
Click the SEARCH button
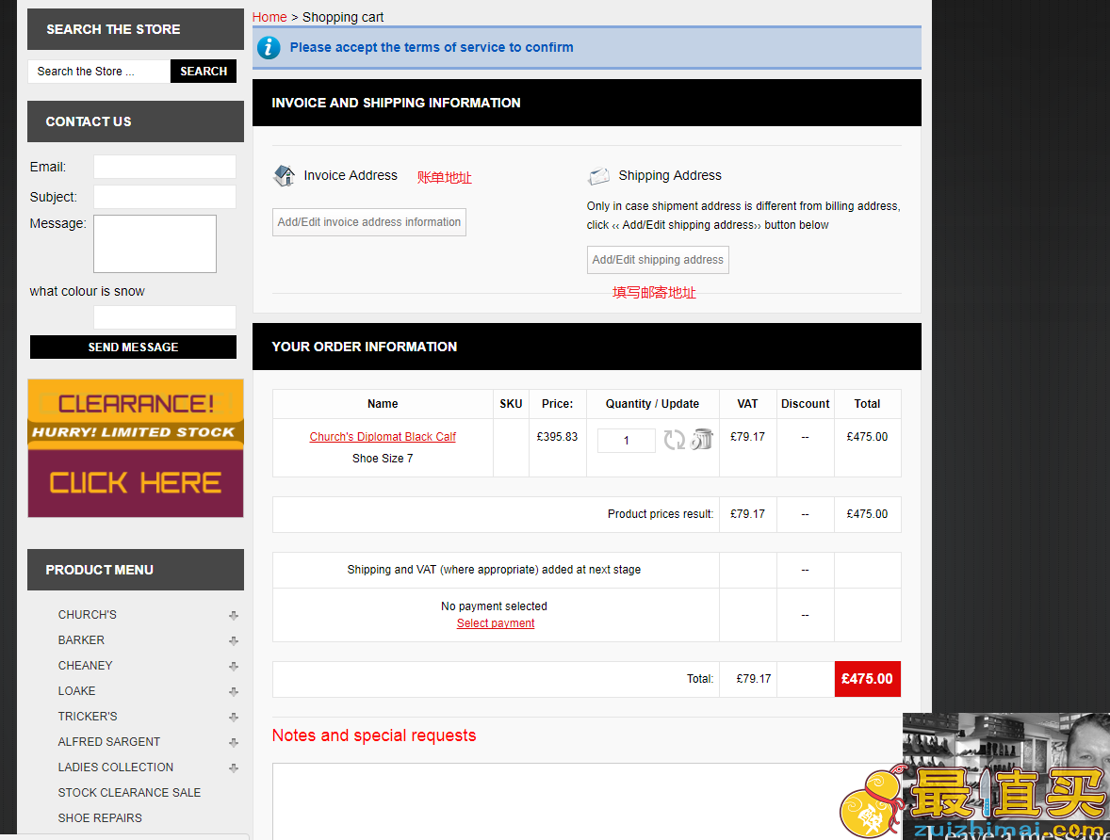(204, 72)
